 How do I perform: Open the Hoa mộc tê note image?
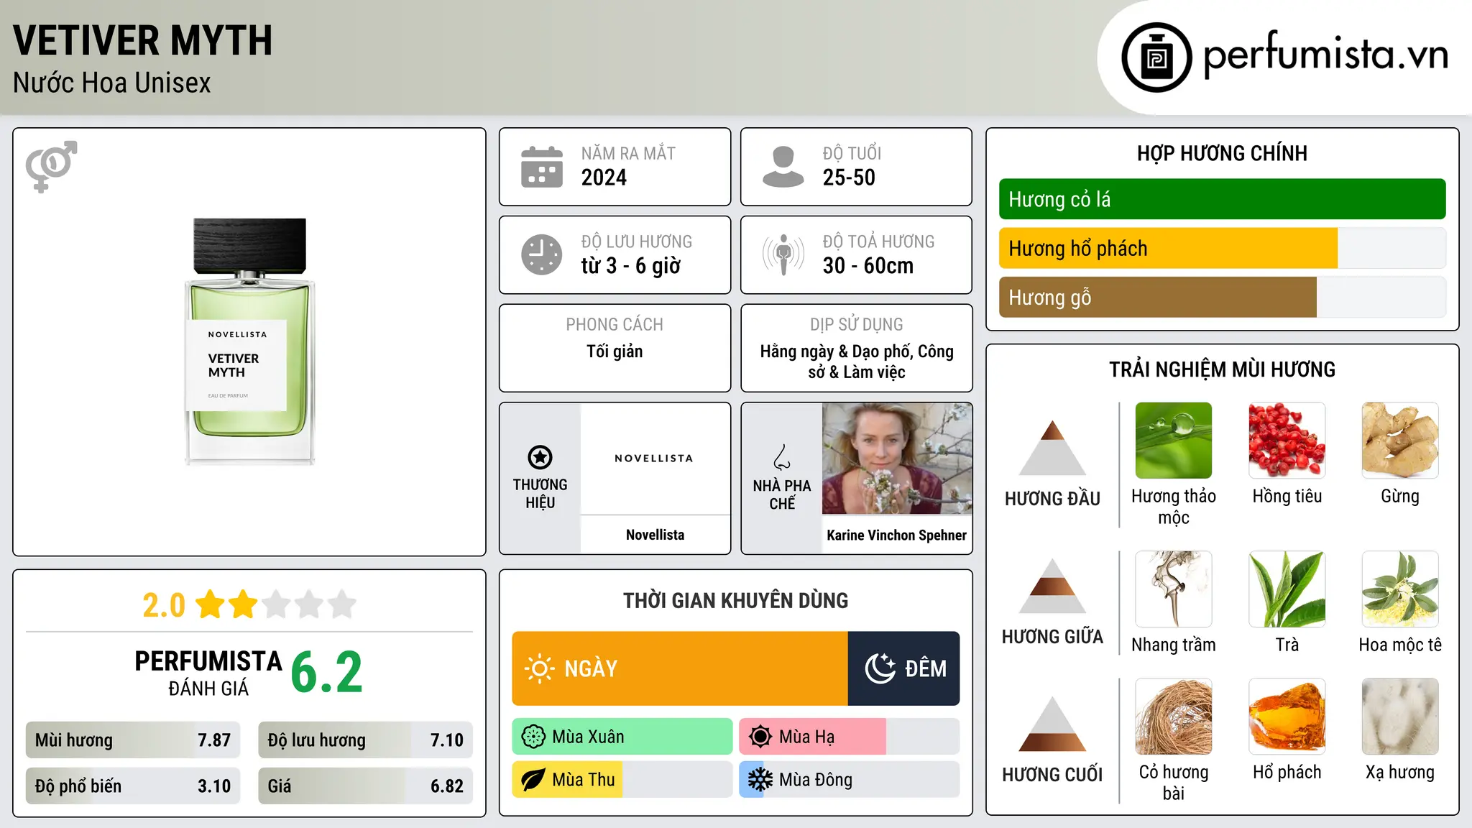1400,589
